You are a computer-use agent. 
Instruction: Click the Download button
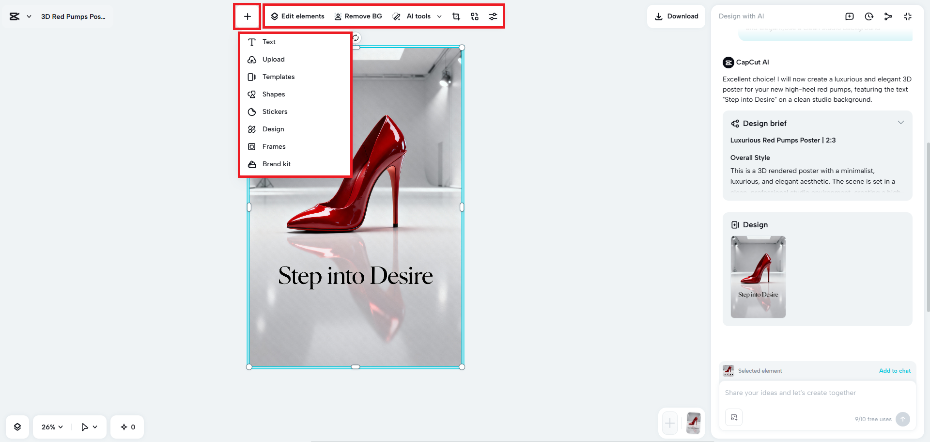coord(676,16)
